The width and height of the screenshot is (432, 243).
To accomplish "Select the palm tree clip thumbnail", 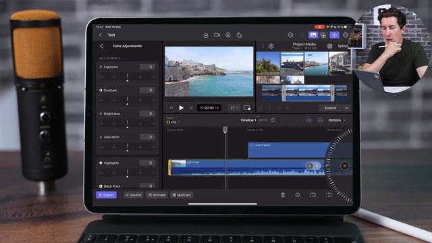I will pyautogui.click(x=268, y=63).
